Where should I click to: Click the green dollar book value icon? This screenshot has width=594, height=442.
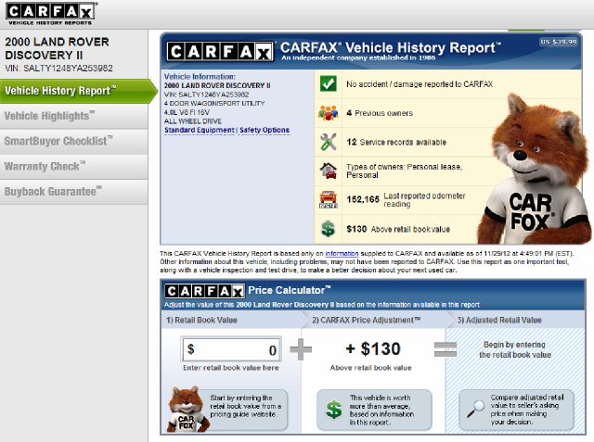point(328,228)
